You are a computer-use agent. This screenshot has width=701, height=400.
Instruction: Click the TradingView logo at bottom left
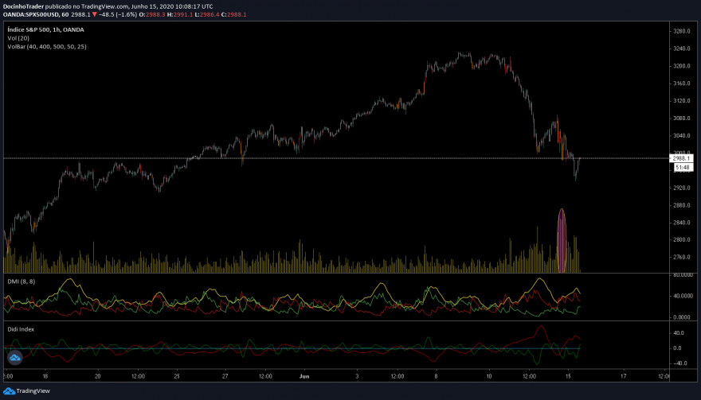[26, 391]
